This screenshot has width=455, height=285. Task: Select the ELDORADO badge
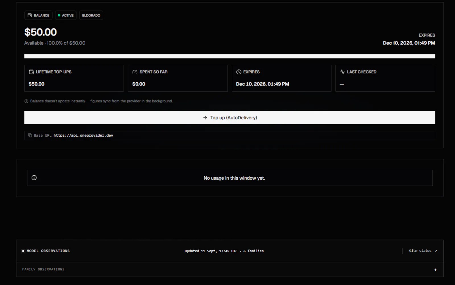(x=91, y=15)
